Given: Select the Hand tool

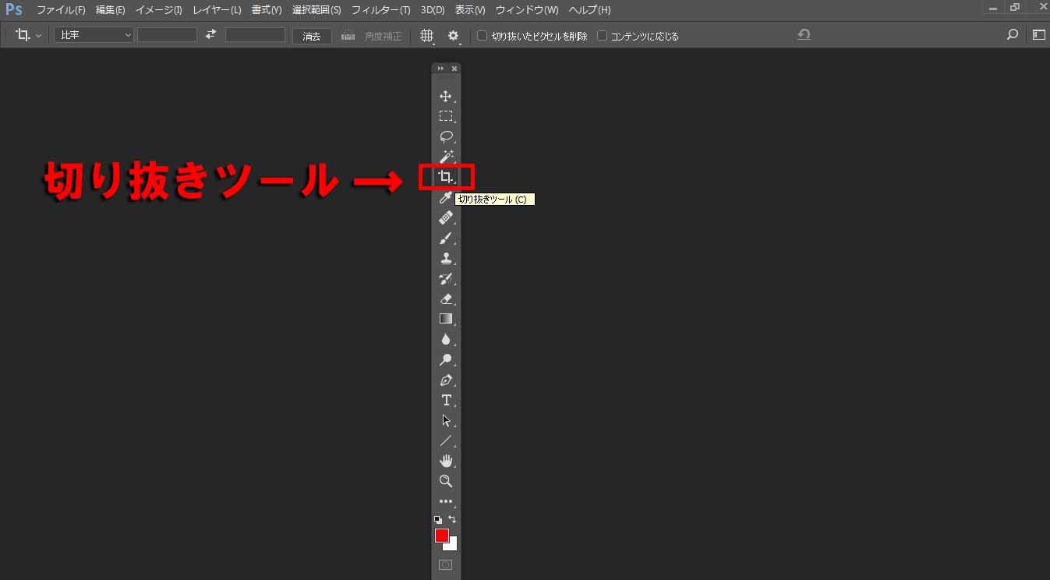Looking at the screenshot, I should click(446, 461).
